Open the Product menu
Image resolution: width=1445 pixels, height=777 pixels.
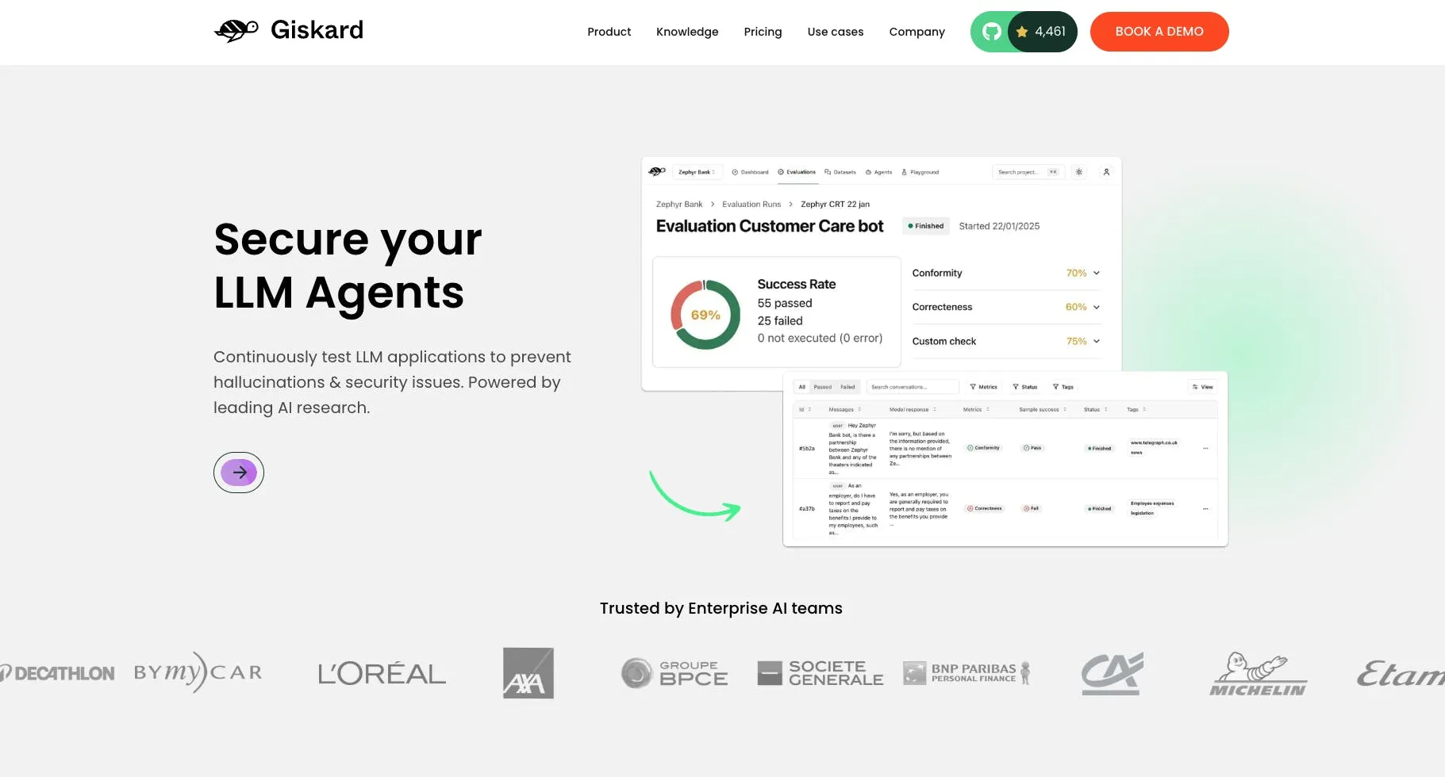pos(609,32)
